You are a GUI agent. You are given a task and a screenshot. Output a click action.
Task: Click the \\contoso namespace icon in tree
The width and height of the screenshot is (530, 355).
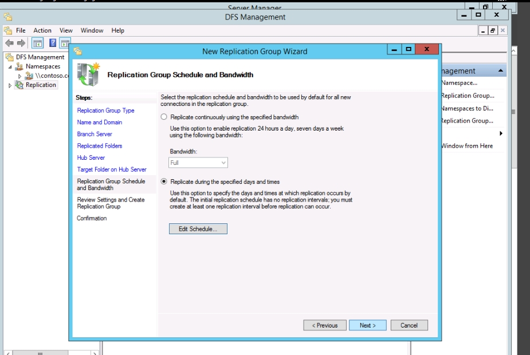29,76
